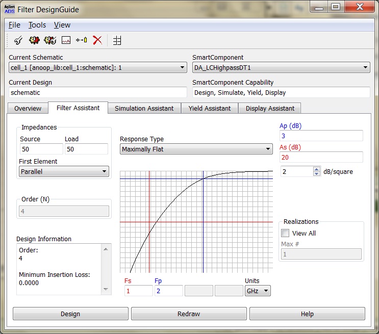This screenshot has height=334, width=379.
Task: Click the Current Design schematic field
Action: coord(97,92)
